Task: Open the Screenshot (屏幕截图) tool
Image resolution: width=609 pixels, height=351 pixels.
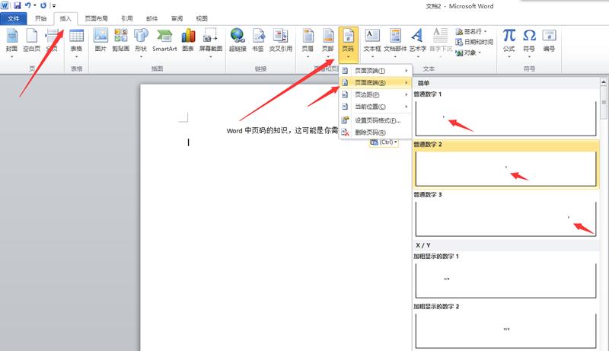Action: [x=211, y=42]
